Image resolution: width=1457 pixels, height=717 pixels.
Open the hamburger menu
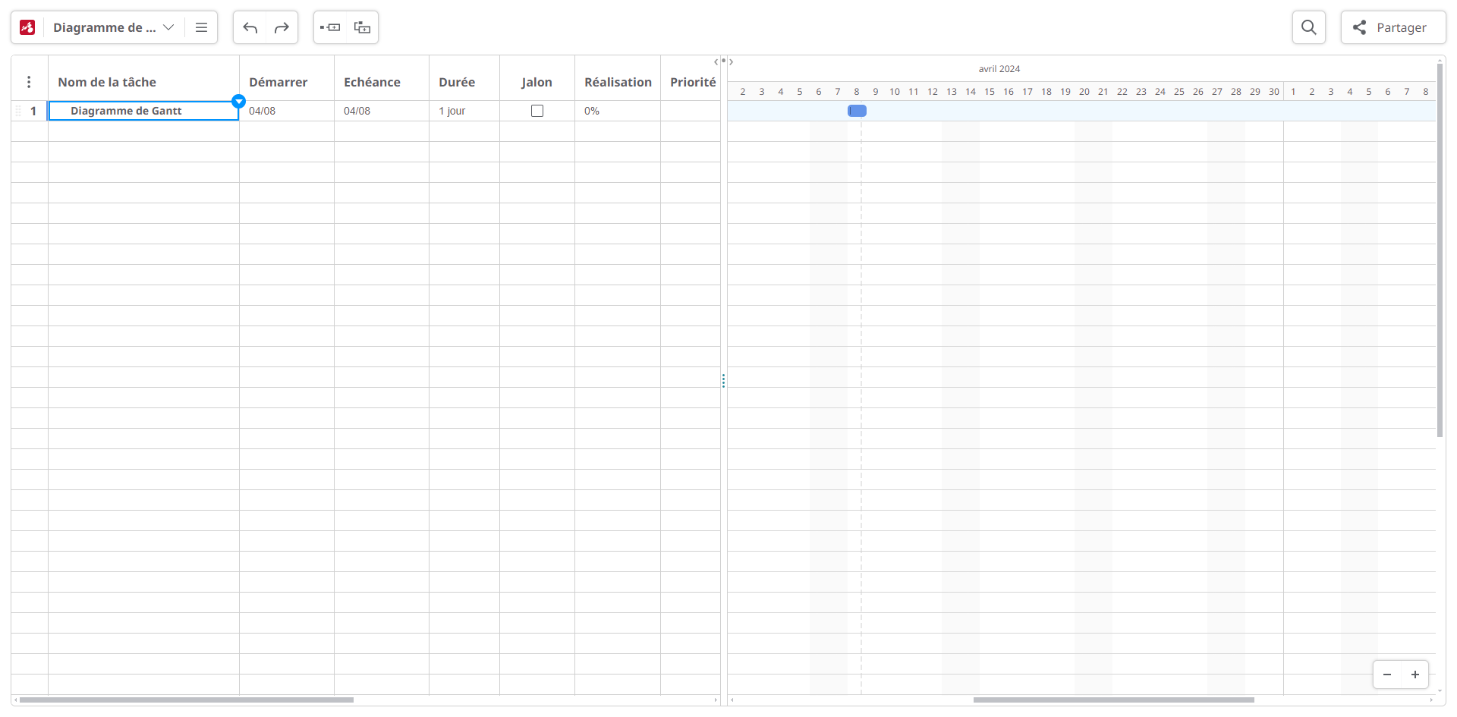pyautogui.click(x=201, y=27)
